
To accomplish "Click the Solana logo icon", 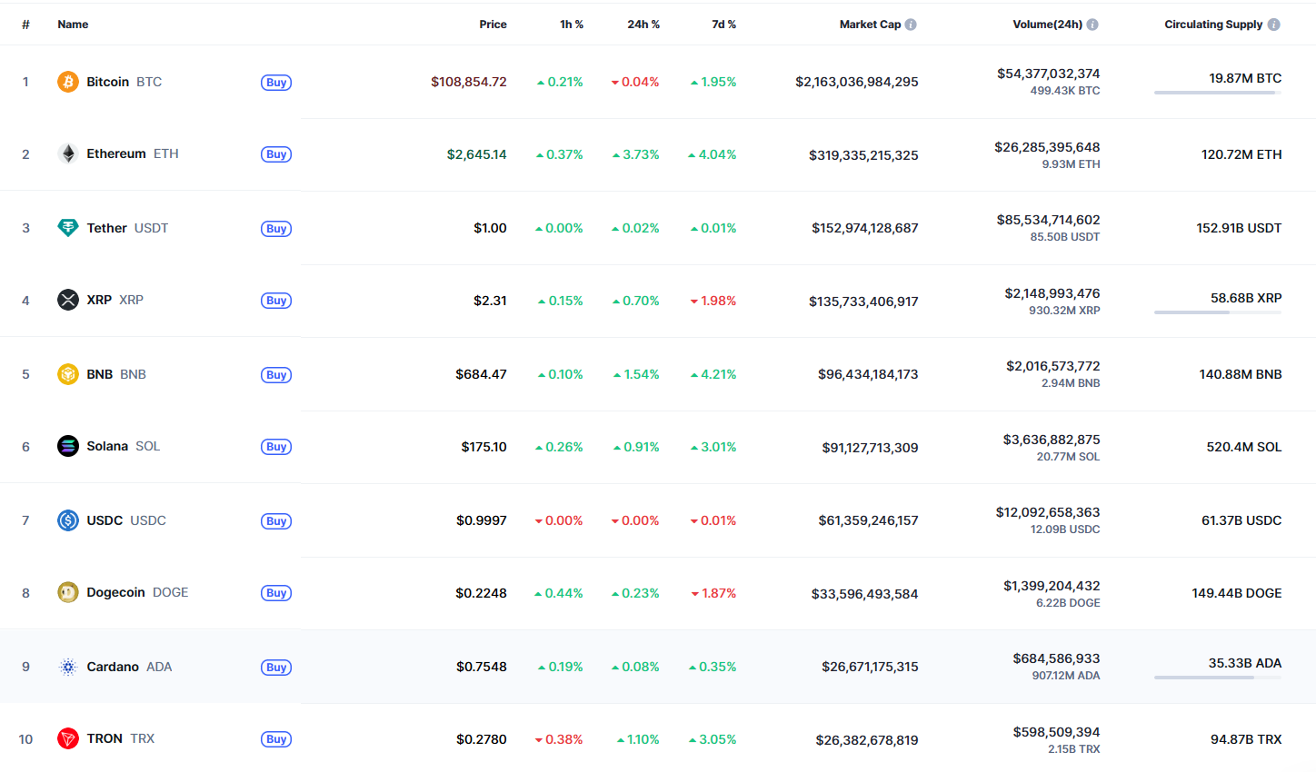I will 68,446.
